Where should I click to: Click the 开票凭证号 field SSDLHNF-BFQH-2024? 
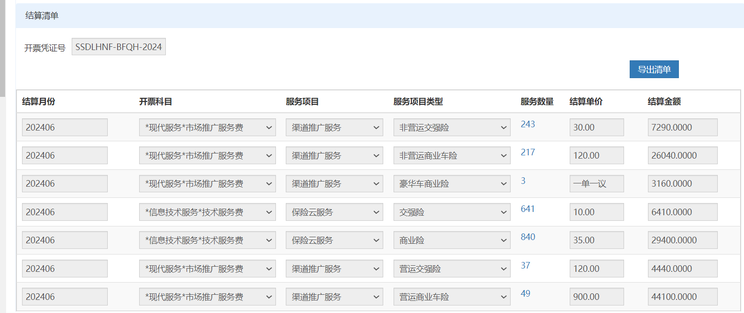(x=119, y=47)
